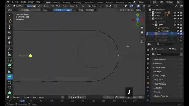Uncheck the TEMP collection checkbox
This screenshot has width=189, height=106.
pos(175,25)
